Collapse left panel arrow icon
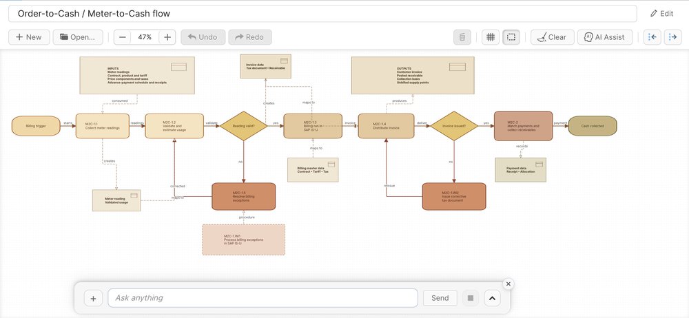 tap(652, 37)
